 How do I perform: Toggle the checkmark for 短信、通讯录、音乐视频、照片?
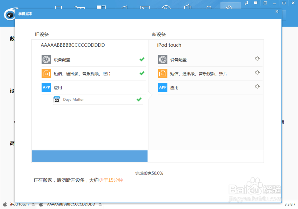[x=142, y=73]
